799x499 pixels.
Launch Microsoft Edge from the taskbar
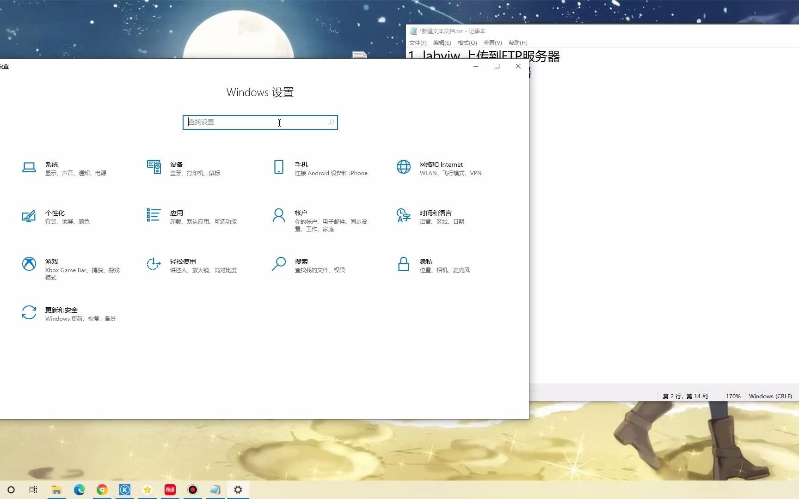[79, 490]
